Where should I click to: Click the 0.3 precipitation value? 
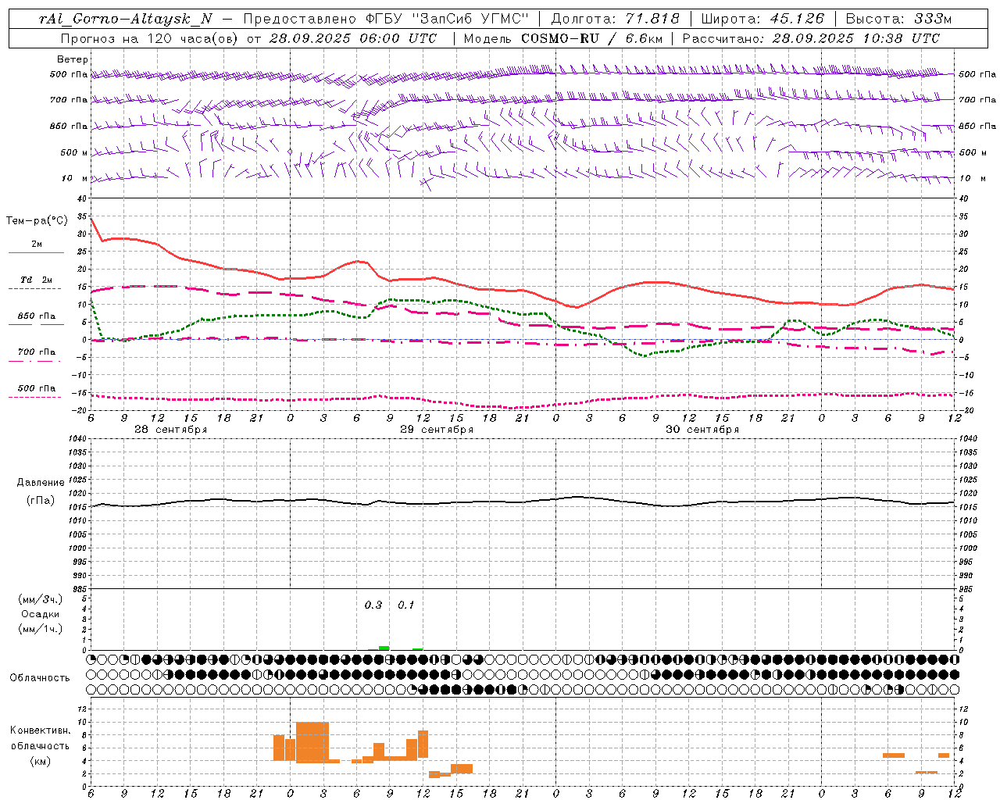373,605
